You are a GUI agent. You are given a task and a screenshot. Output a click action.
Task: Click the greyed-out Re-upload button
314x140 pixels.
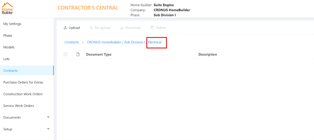click(x=100, y=28)
